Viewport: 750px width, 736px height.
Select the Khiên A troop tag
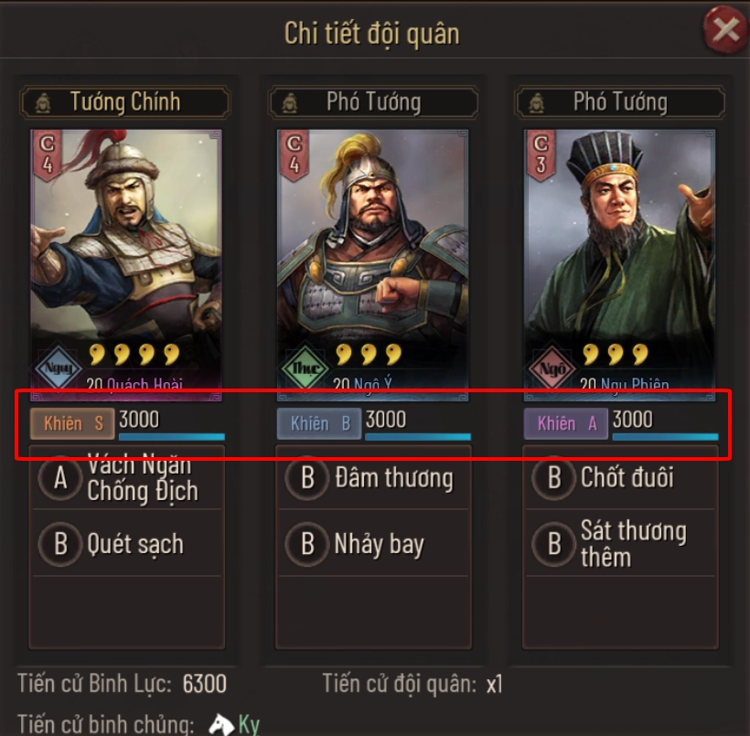point(566,423)
